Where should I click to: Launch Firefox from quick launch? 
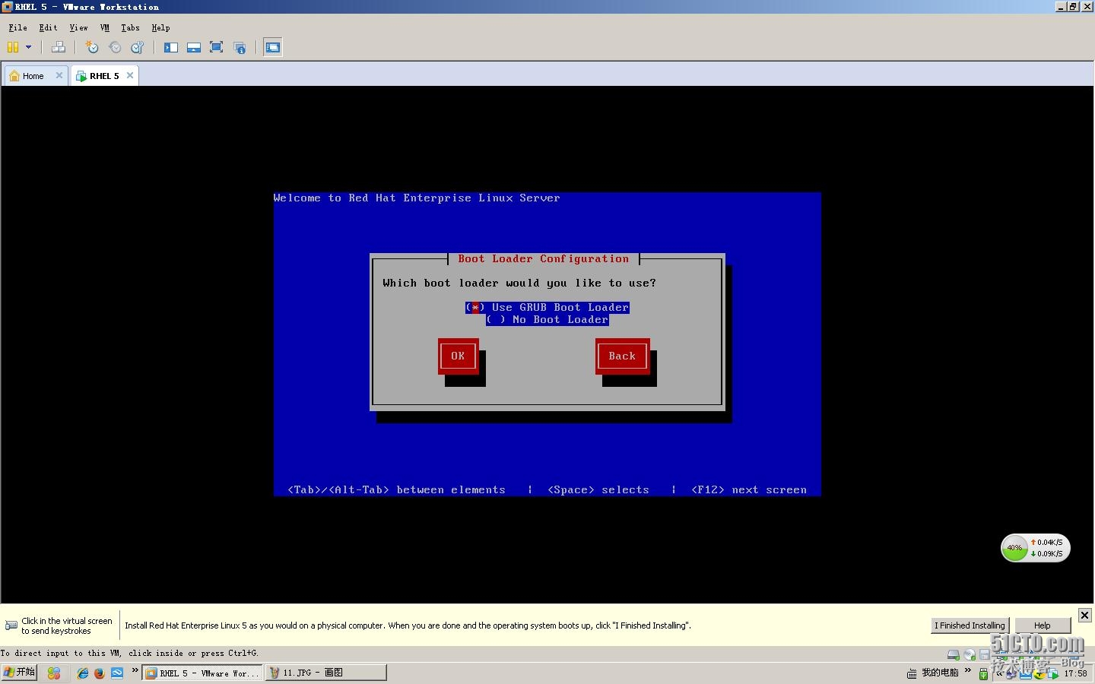click(100, 673)
